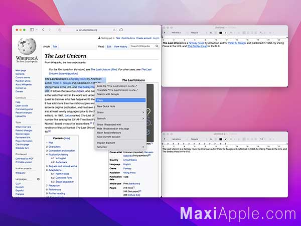The image size is (301, 226).
Task: Click Peter S. Beagle link in Untitled document
Action: click(237, 43)
